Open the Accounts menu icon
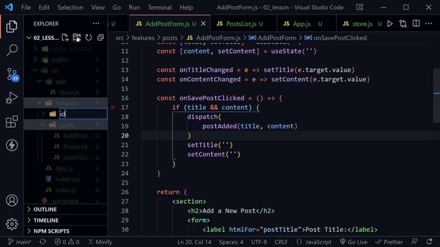Image resolution: width=440 pixels, height=247 pixels. coord(12,200)
